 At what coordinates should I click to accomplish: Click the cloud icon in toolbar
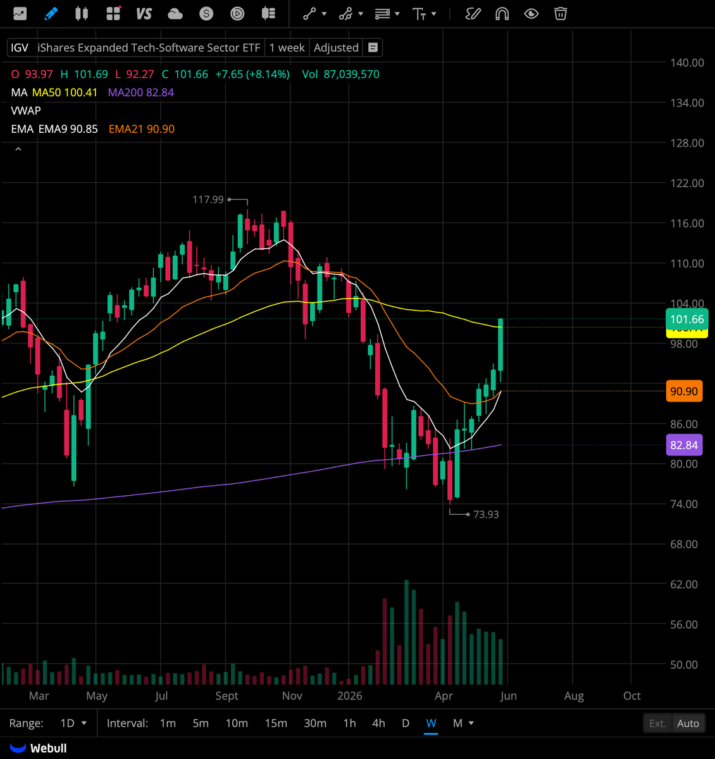pos(175,13)
